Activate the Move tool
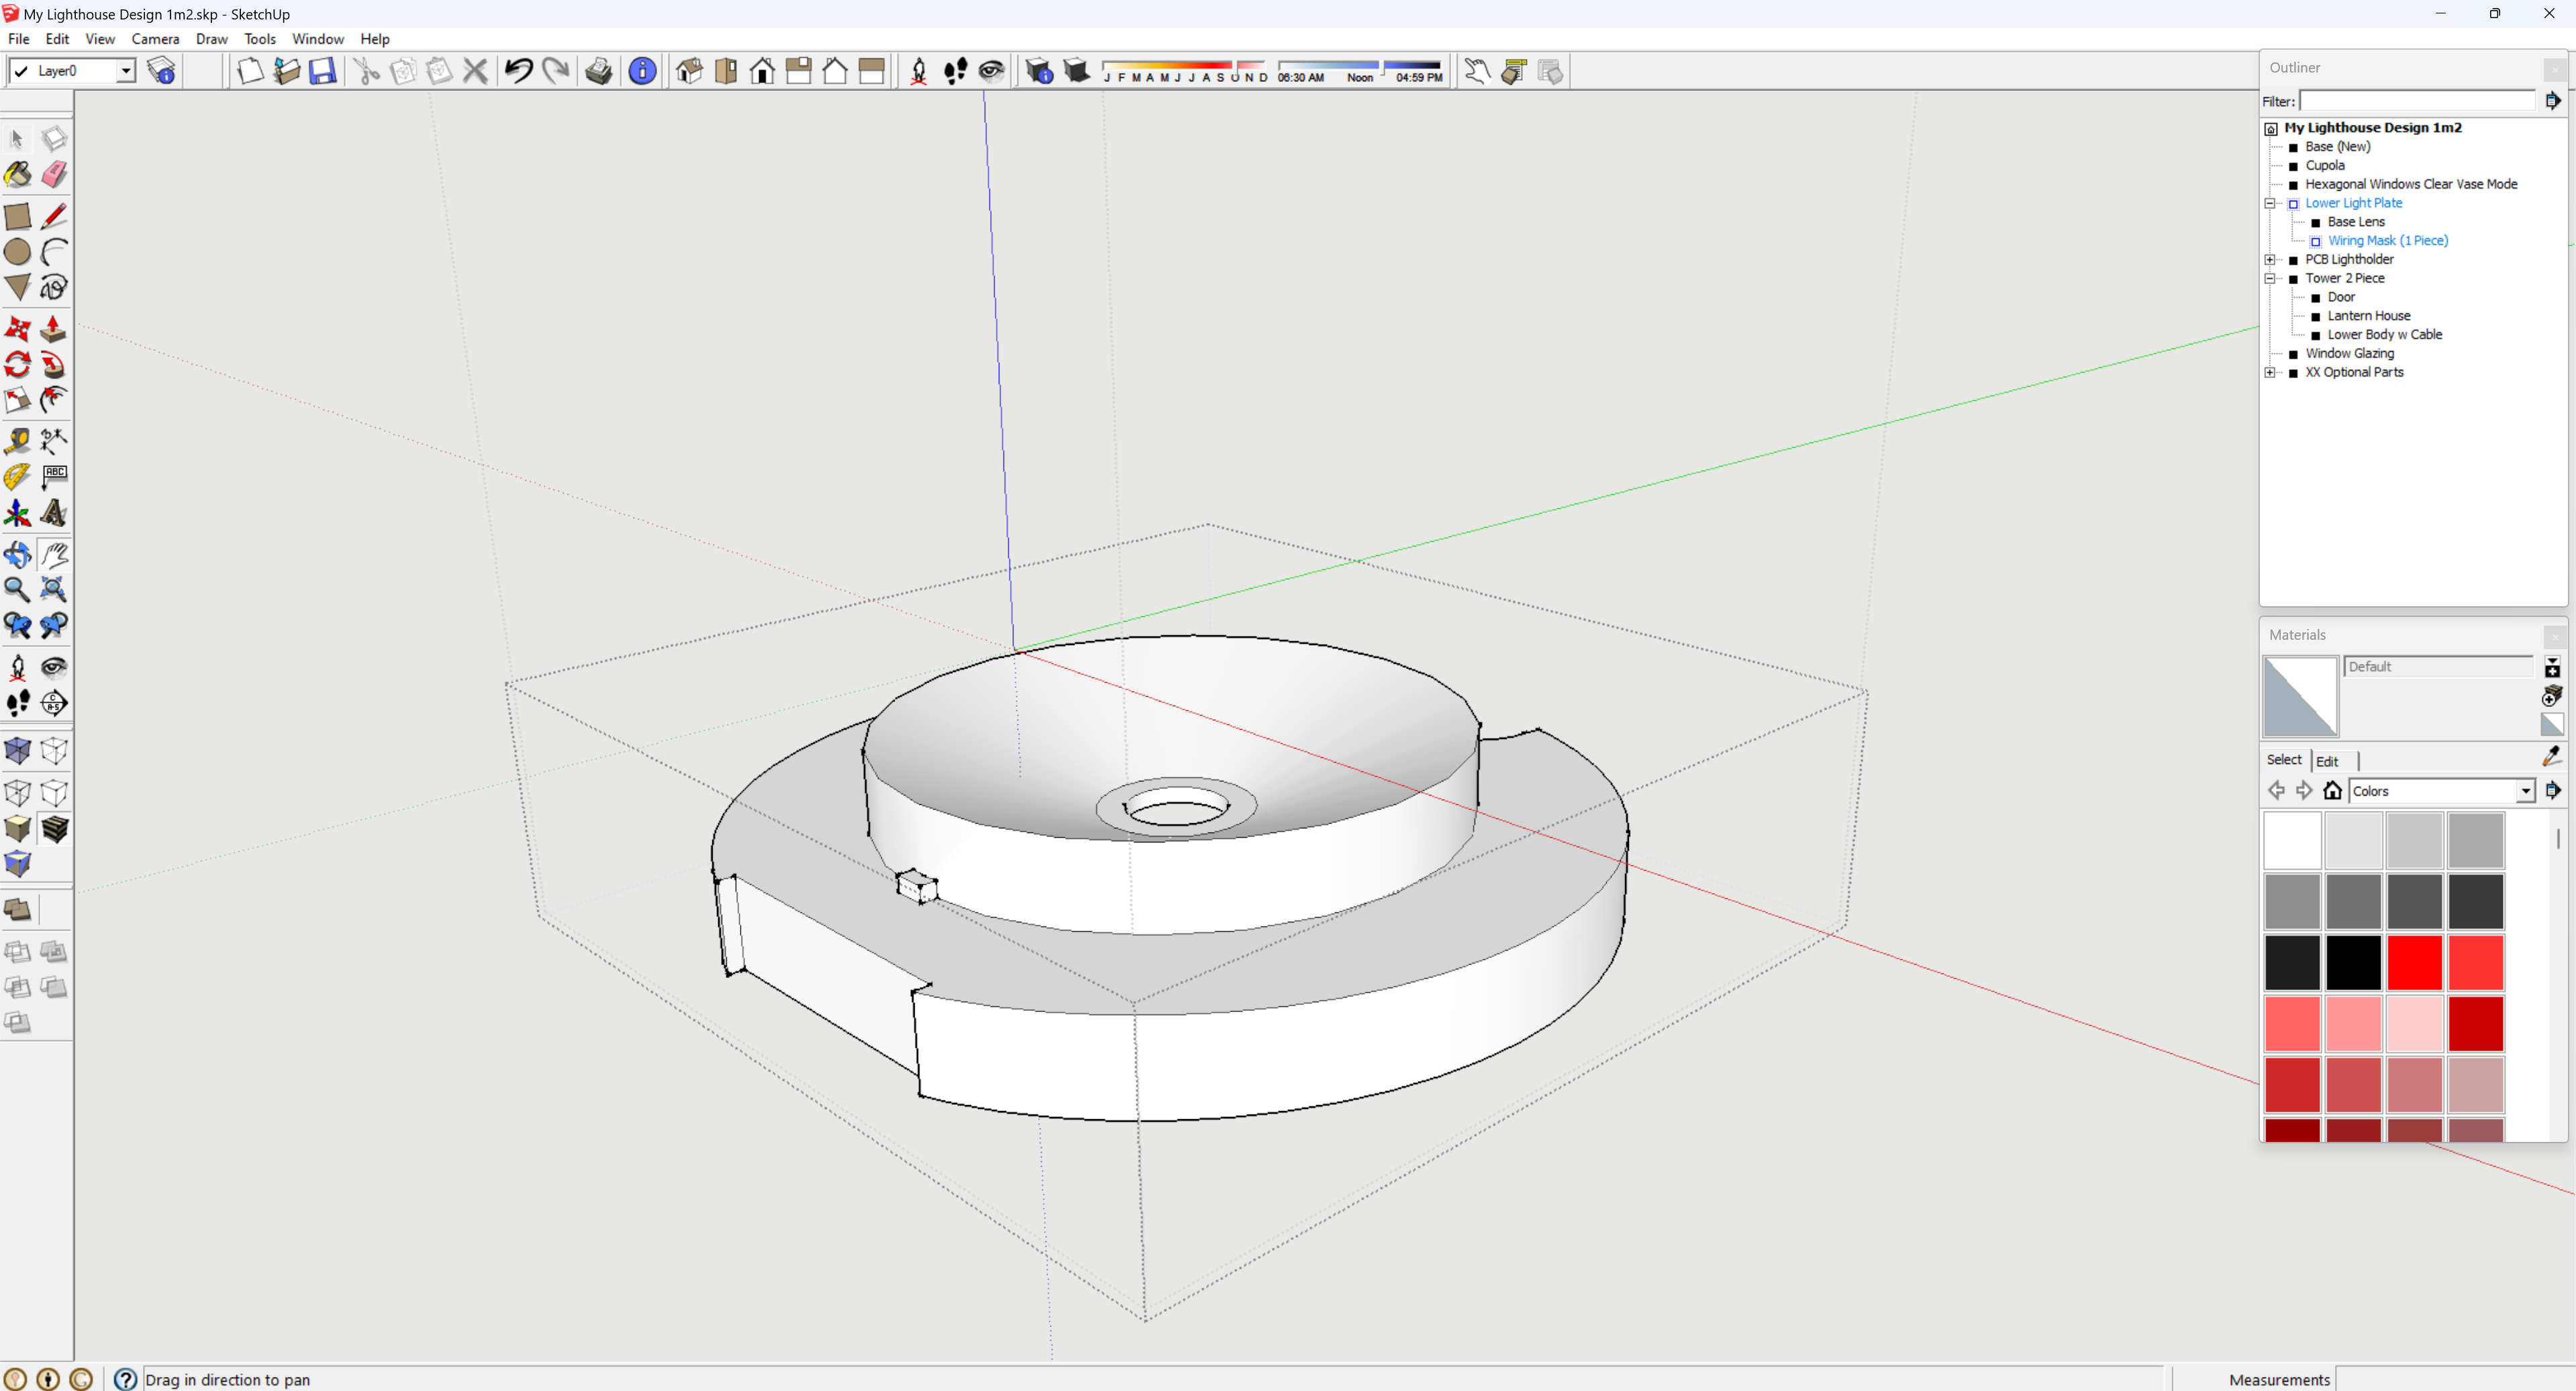 [x=17, y=329]
